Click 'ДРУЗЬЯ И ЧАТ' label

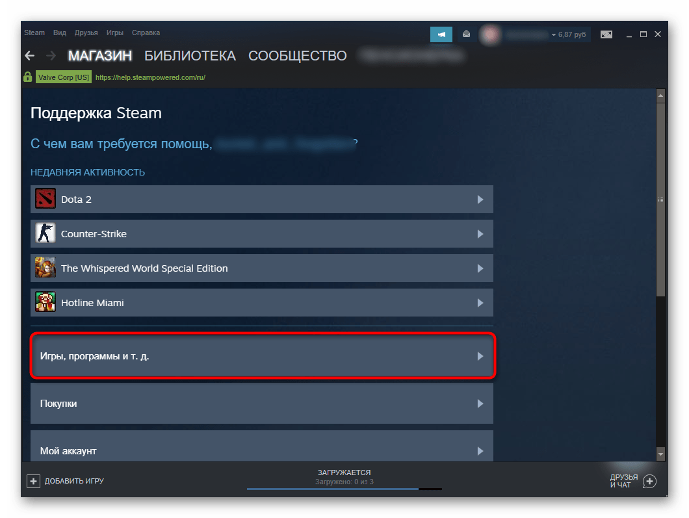click(623, 481)
